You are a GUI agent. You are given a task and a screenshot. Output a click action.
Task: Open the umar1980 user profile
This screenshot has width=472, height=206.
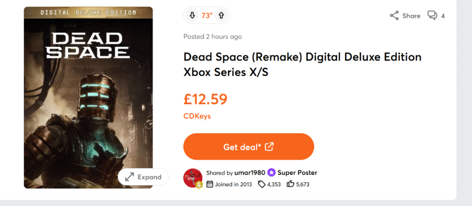point(250,173)
